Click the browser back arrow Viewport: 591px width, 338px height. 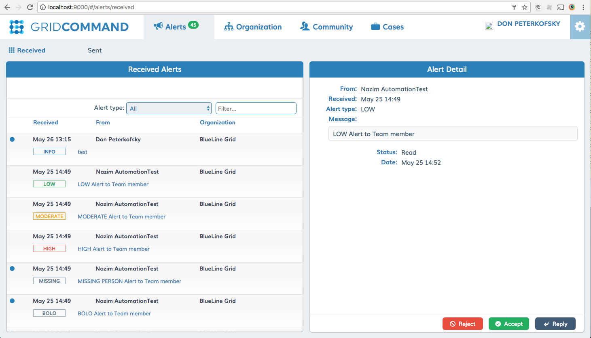pos(7,7)
